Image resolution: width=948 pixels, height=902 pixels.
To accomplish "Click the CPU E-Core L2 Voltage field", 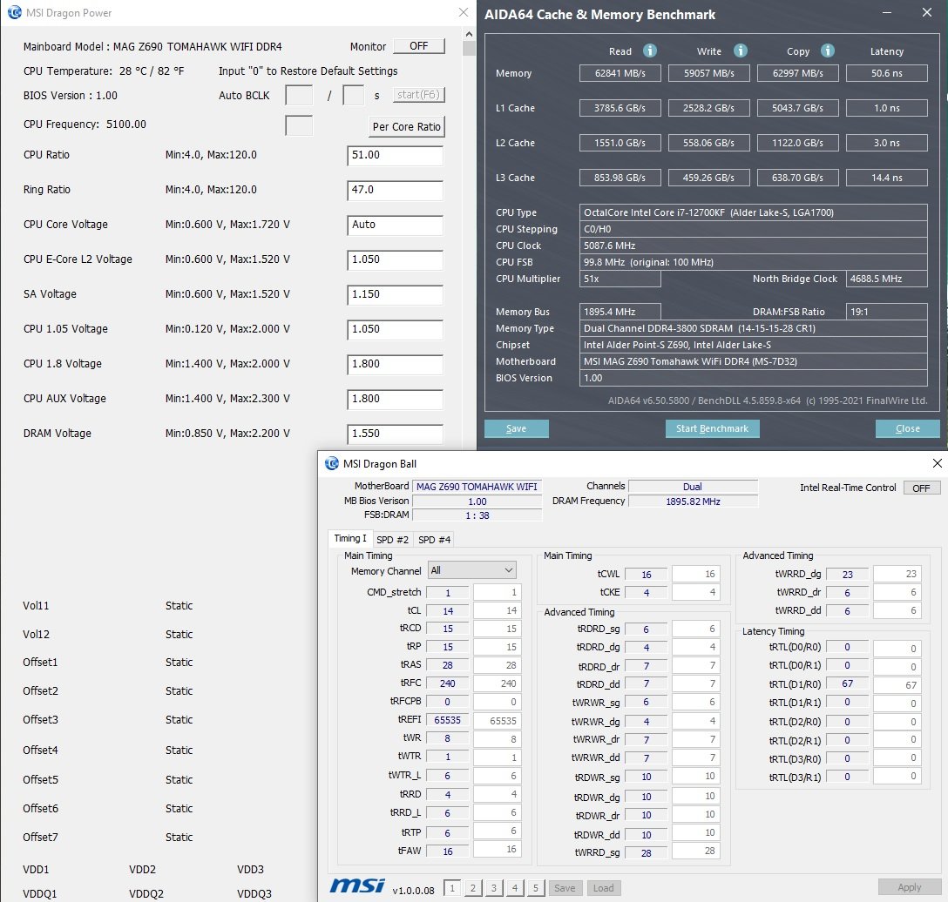I will pyautogui.click(x=395, y=260).
